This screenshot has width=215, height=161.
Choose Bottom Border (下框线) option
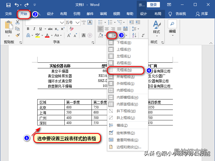coord(128,43)
